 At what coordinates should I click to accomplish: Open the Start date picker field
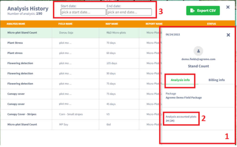click(83, 12)
